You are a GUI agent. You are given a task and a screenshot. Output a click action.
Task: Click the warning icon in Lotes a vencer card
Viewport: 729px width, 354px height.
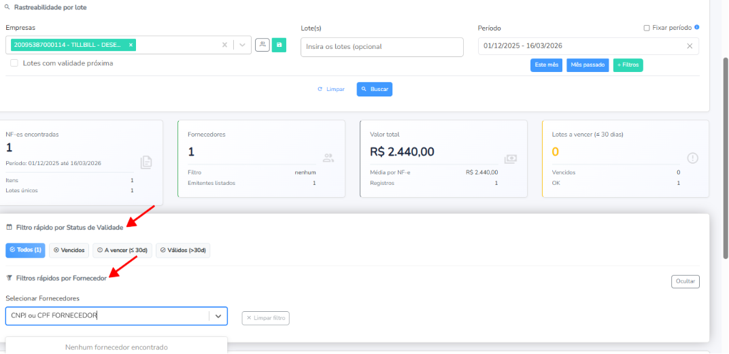(692, 158)
